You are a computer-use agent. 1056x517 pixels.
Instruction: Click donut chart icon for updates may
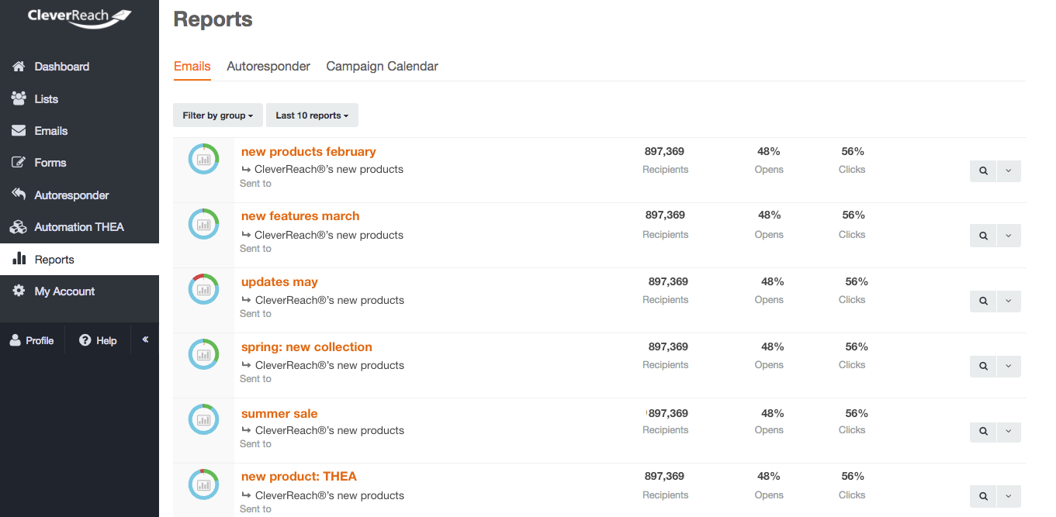(203, 289)
